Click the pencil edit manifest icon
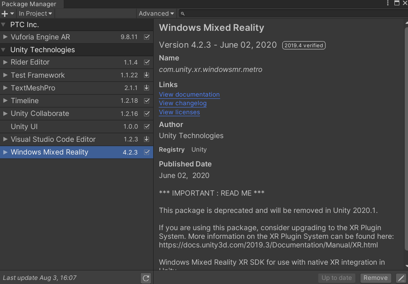 coord(401,278)
